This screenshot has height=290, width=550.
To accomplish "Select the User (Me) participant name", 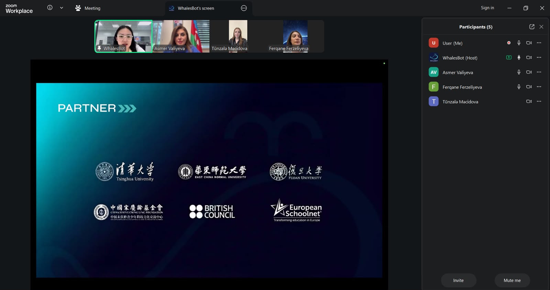I will [x=452, y=43].
